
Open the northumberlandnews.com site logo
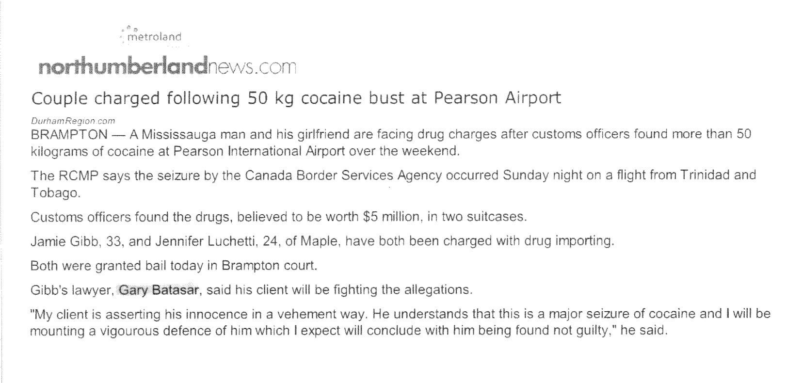point(167,67)
